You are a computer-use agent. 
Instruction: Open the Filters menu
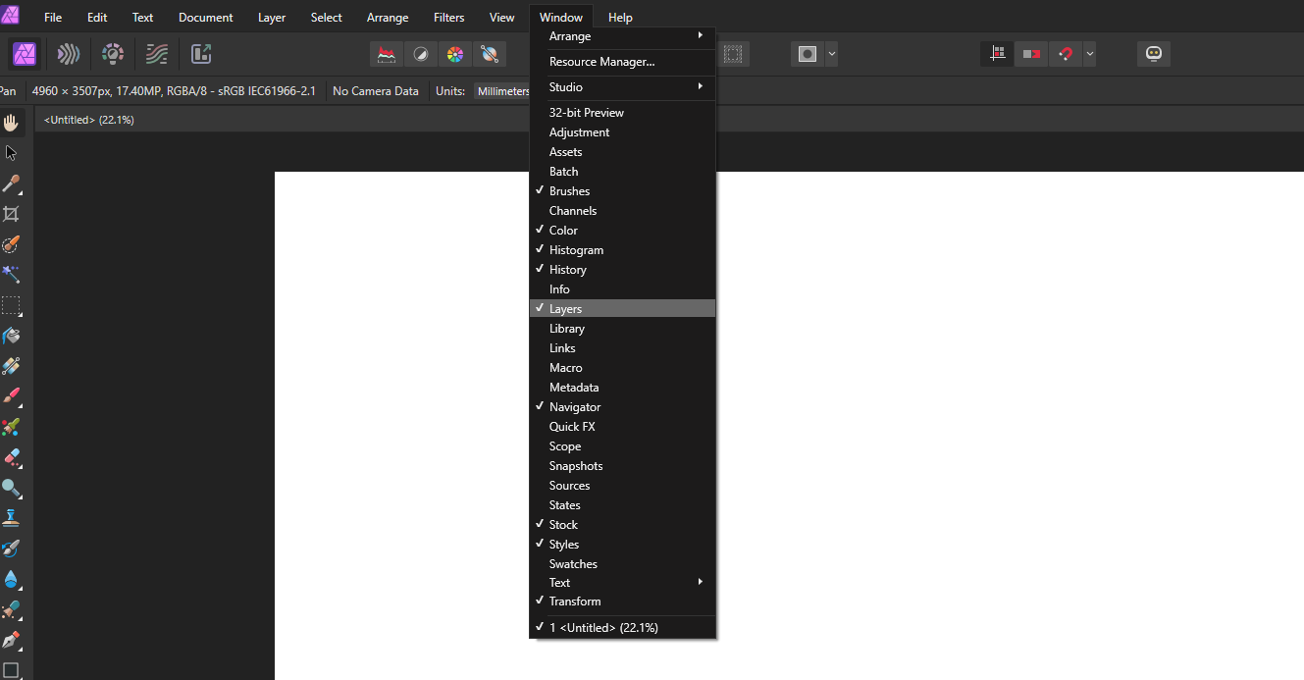click(448, 17)
